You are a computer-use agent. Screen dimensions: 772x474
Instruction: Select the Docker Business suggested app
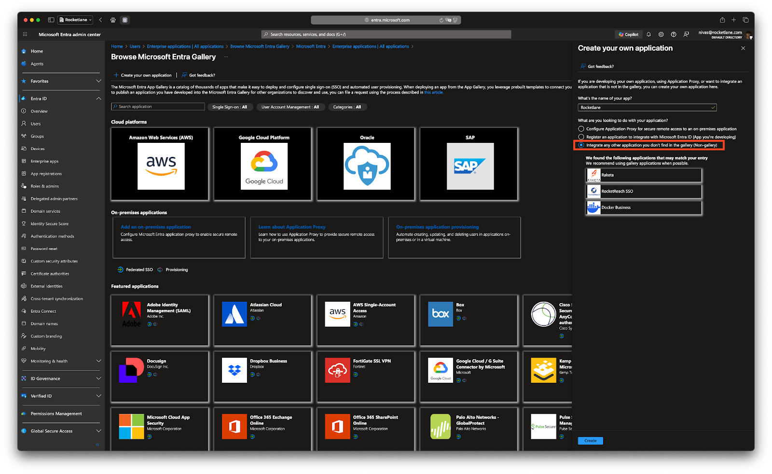644,208
